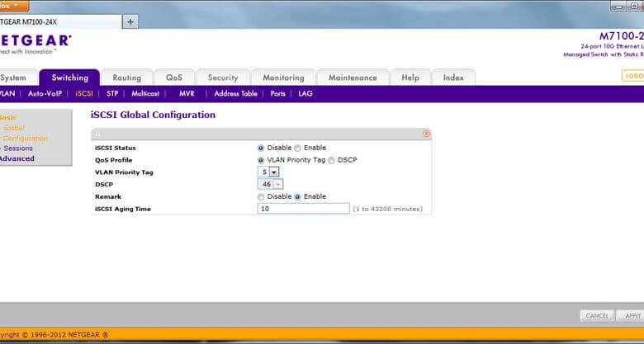Select Enable for iSCSI Status
The height and width of the screenshot is (344, 644).
(297, 148)
